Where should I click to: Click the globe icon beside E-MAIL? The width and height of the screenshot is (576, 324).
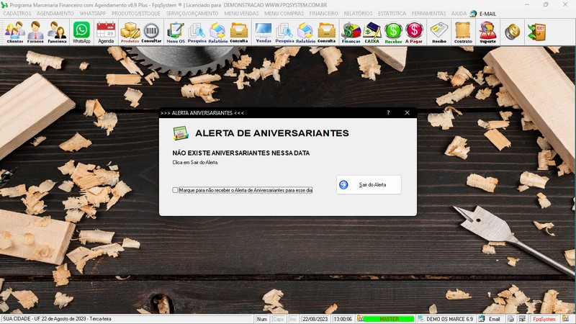(473, 14)
